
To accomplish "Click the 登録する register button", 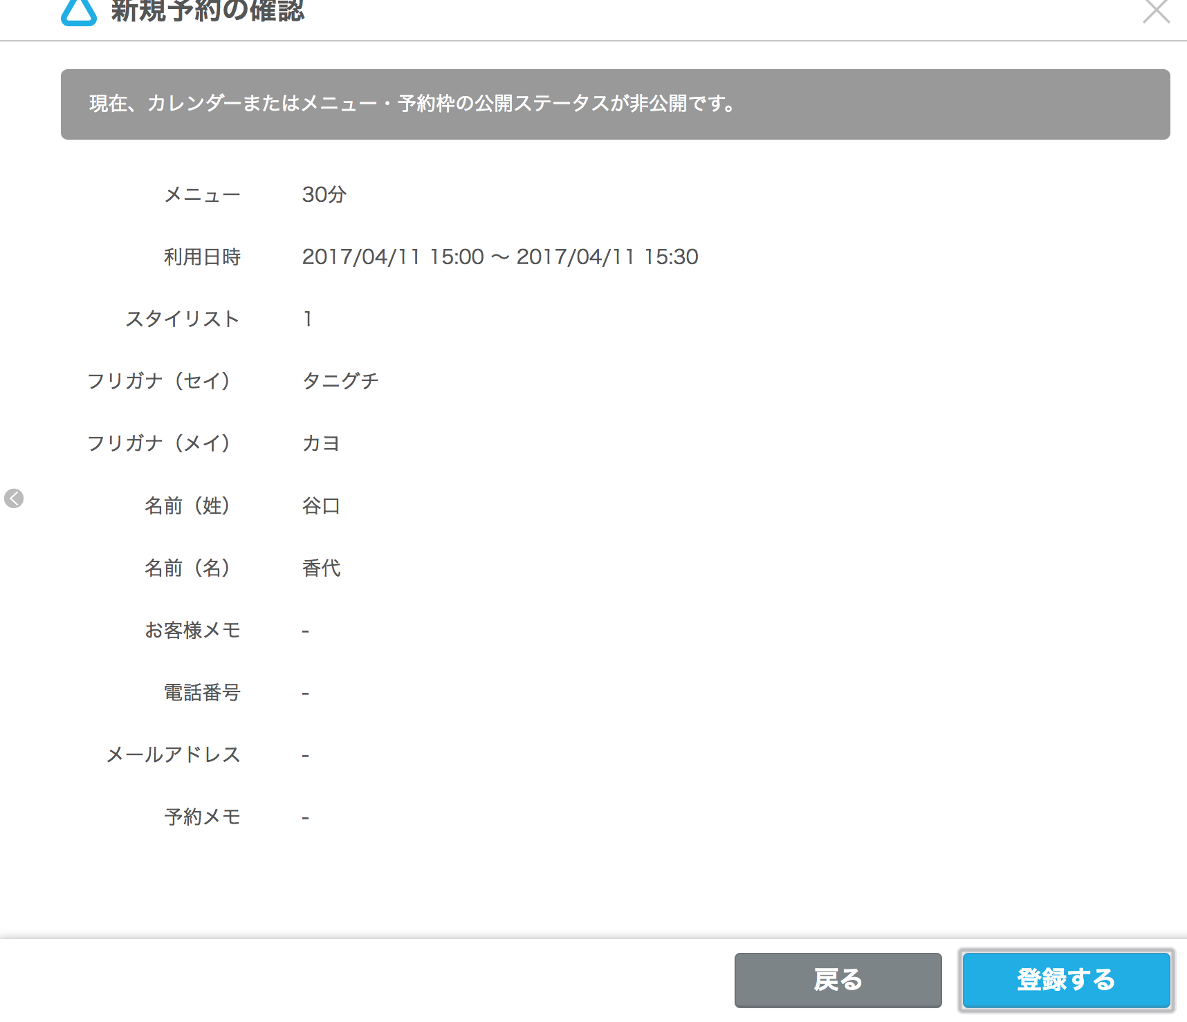I will pos(1066,980).
